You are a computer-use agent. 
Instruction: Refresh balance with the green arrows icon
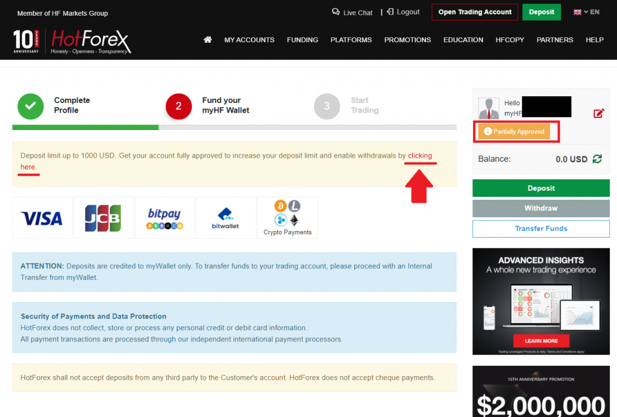click(x=597, y=159)
